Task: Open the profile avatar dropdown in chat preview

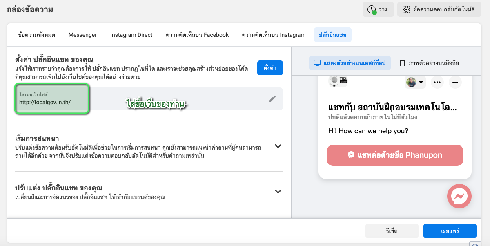Action: [415, 82]
